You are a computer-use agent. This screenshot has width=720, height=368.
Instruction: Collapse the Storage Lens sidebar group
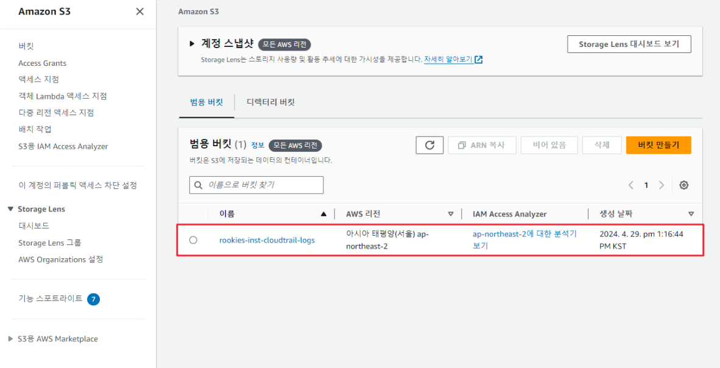pos(10,209)
